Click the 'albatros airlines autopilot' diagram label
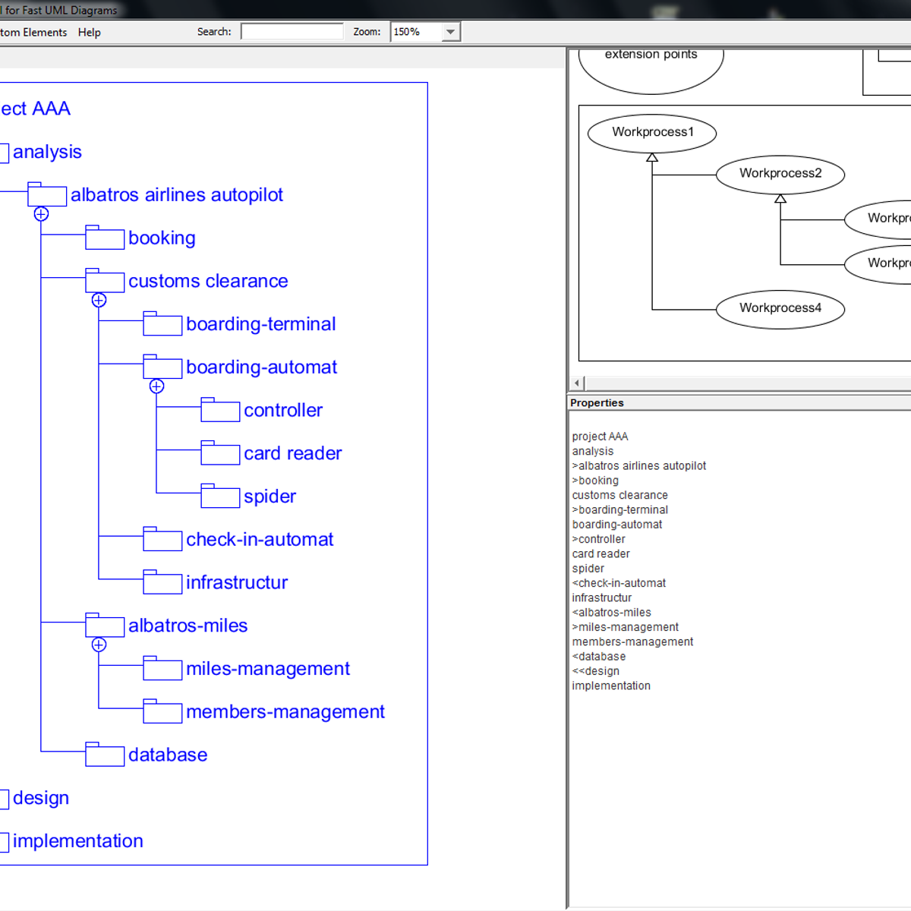The image size is (911, 911). click(177, 195)
